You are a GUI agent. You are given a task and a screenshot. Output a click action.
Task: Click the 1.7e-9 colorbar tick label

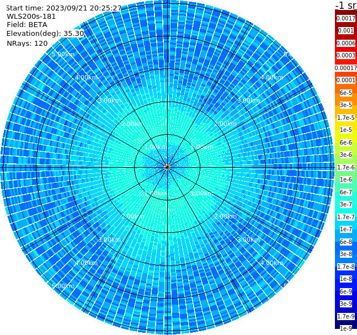coord(346,316)
